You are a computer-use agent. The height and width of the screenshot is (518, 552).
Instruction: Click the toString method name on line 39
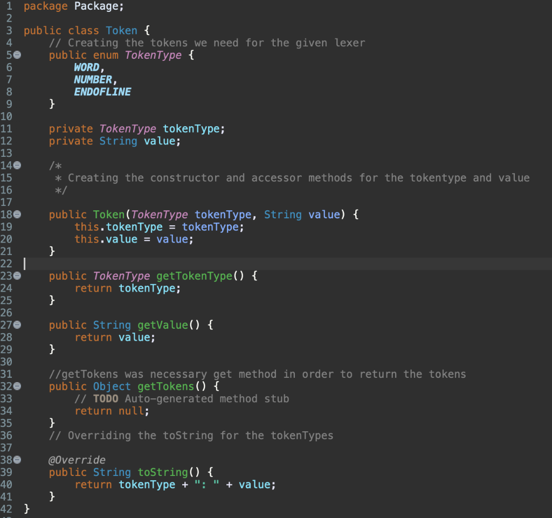tap(163, 472)
